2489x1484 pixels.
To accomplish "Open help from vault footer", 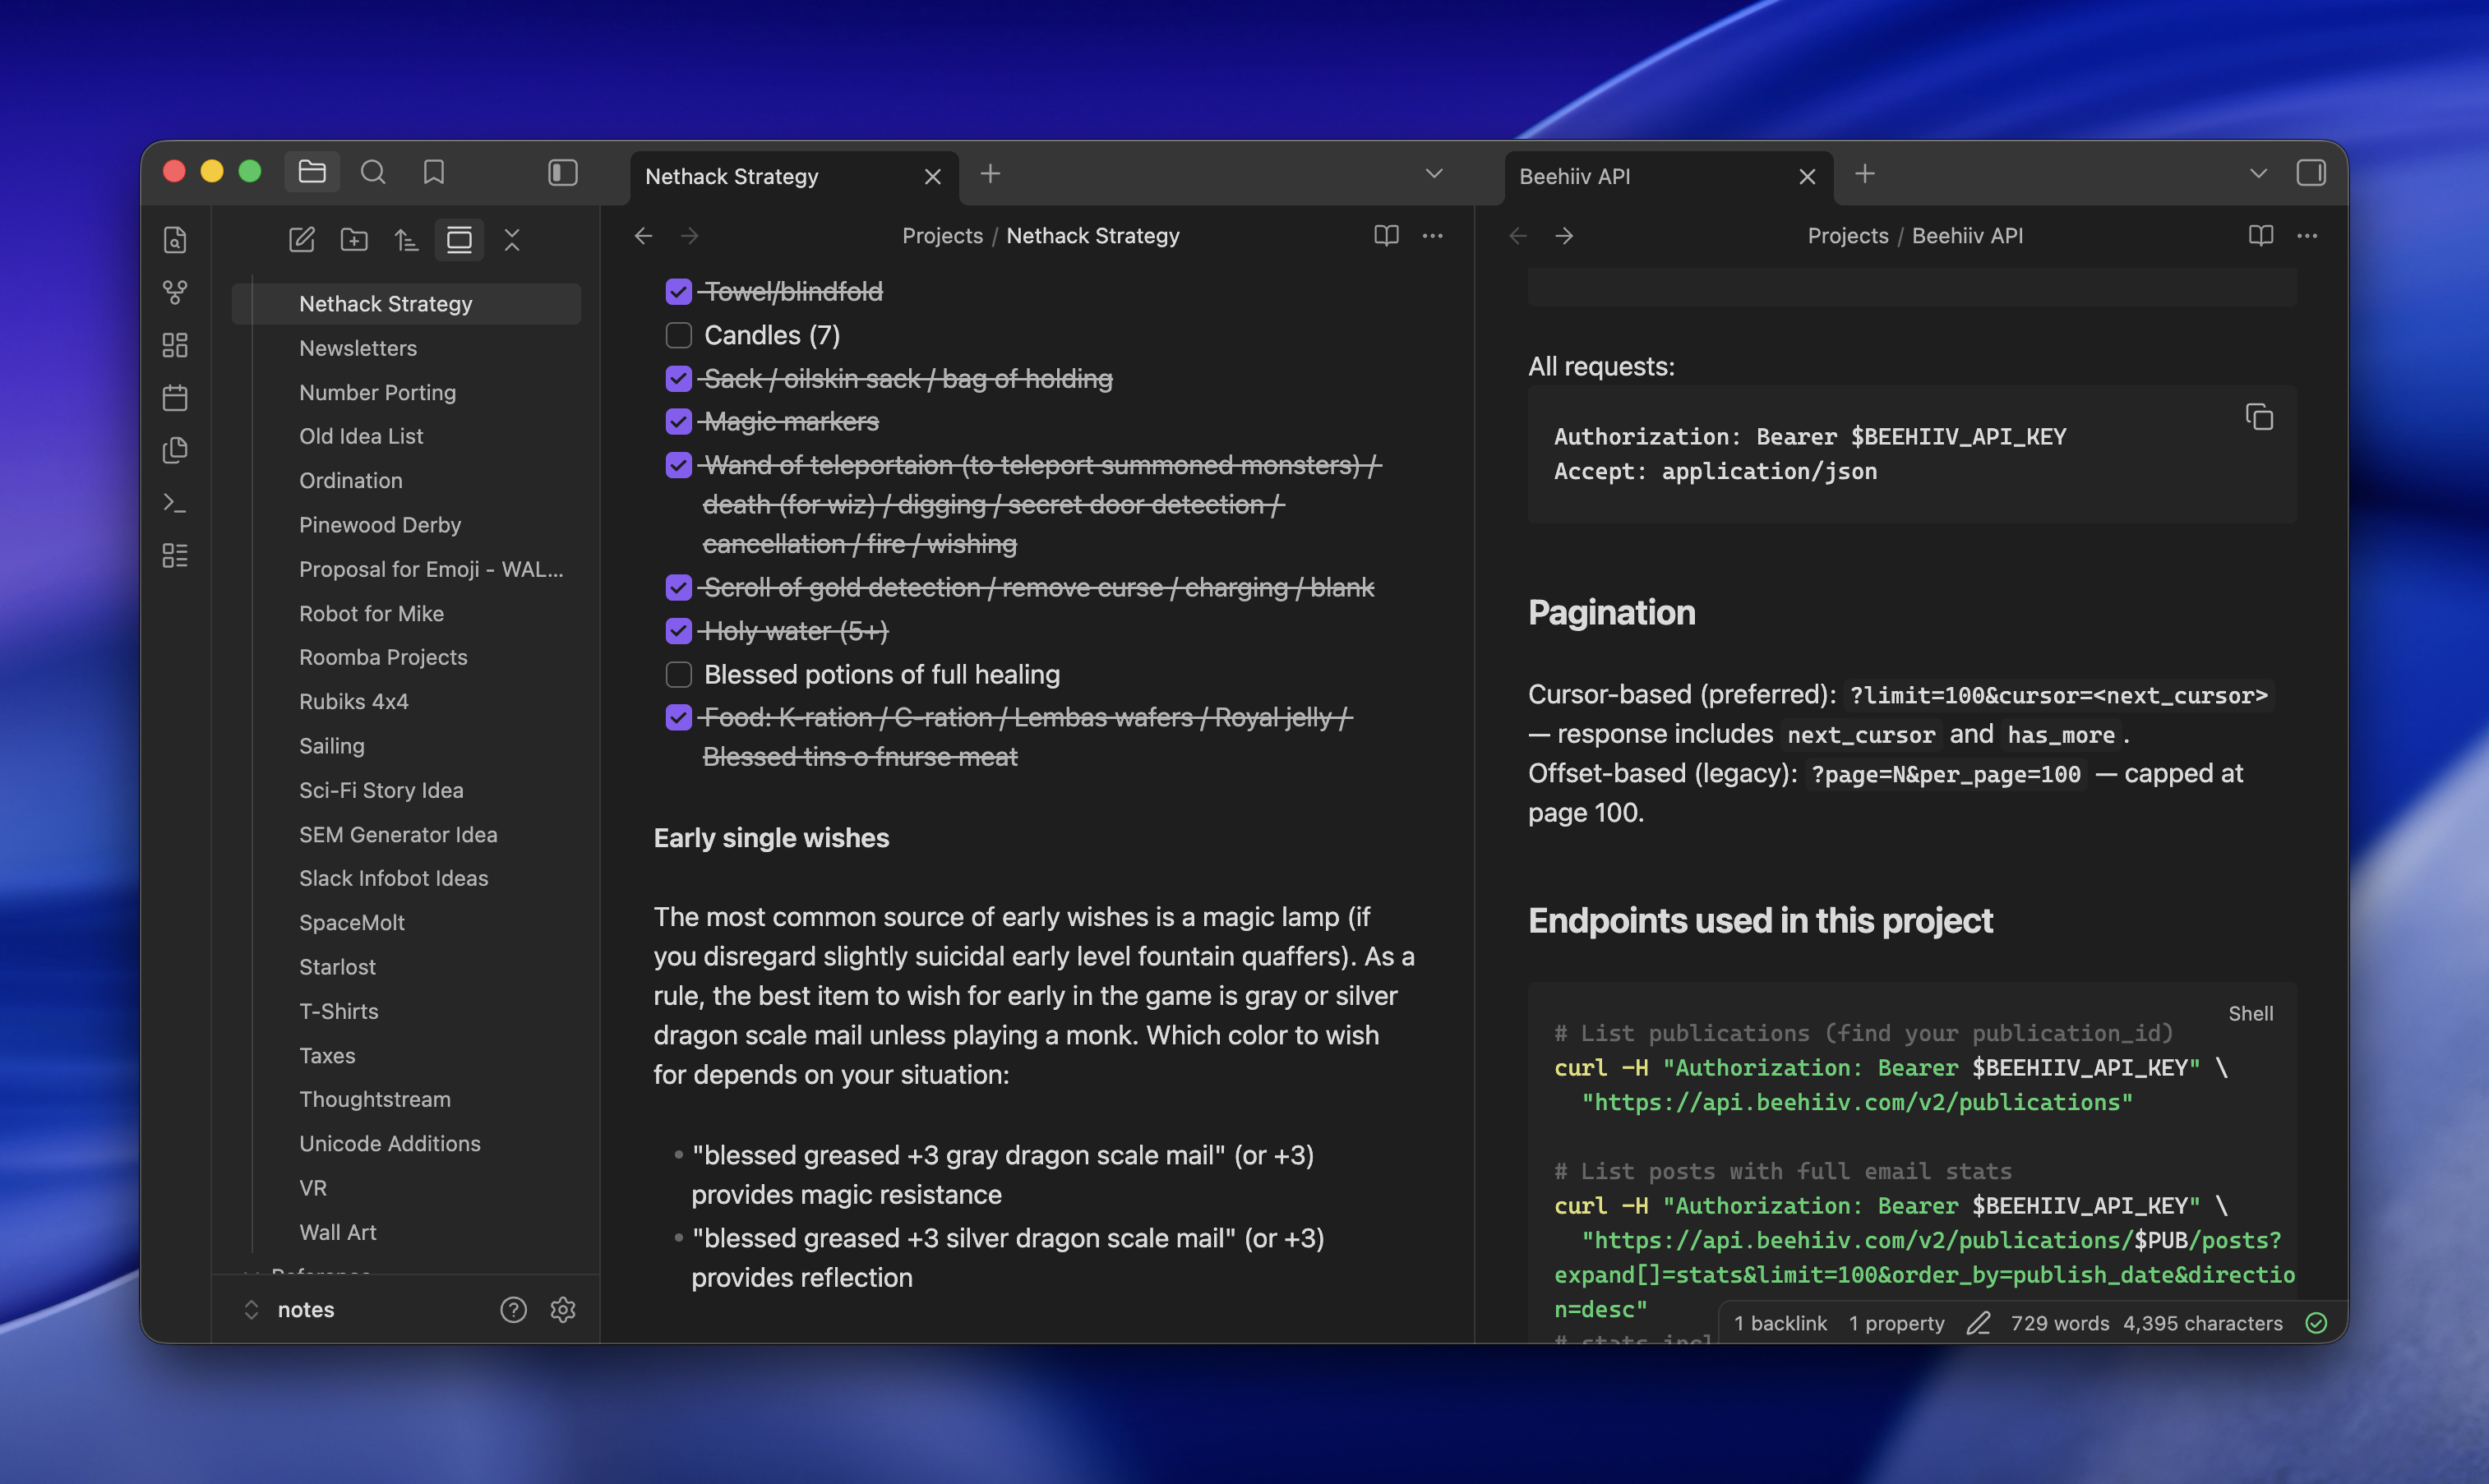I will pyautogui.click(x=513, y=1310).
